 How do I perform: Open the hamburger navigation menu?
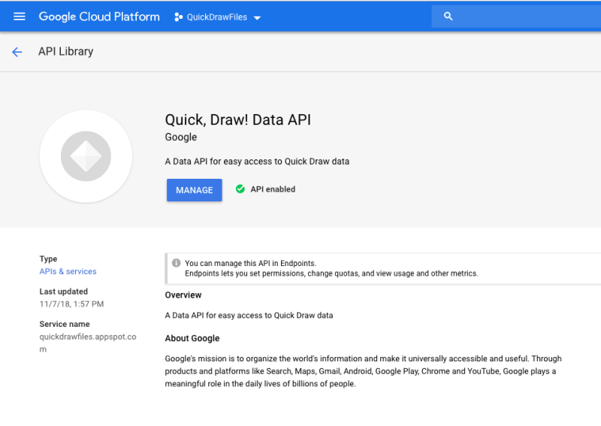[20, 17]
